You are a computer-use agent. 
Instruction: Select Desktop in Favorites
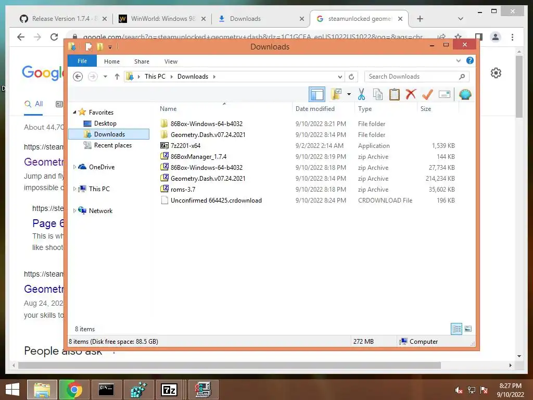pyautogui.click(x=105, y=123)
